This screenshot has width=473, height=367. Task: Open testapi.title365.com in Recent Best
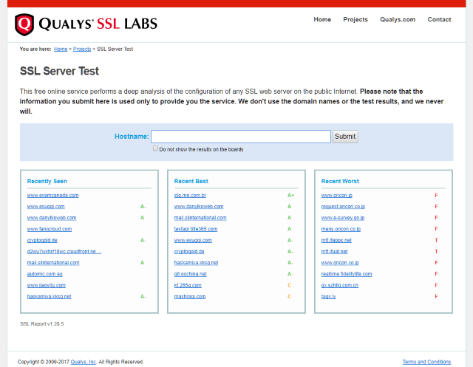pos(196,229)
